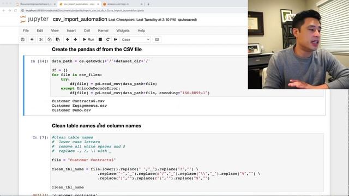Go forward in browser
Screen dimensions: 349x196
coord(10,10)
